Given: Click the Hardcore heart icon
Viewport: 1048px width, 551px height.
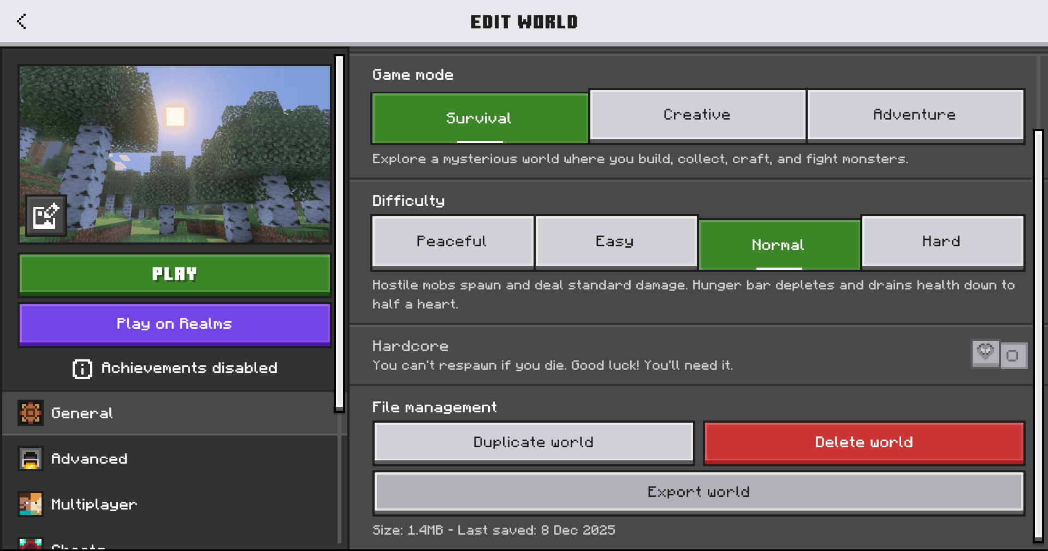Looking at the screenshot, I should pos(985,353).
